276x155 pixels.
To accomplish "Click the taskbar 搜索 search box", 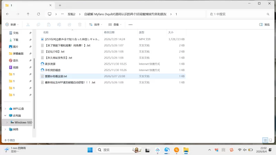I will coord(119,150).
